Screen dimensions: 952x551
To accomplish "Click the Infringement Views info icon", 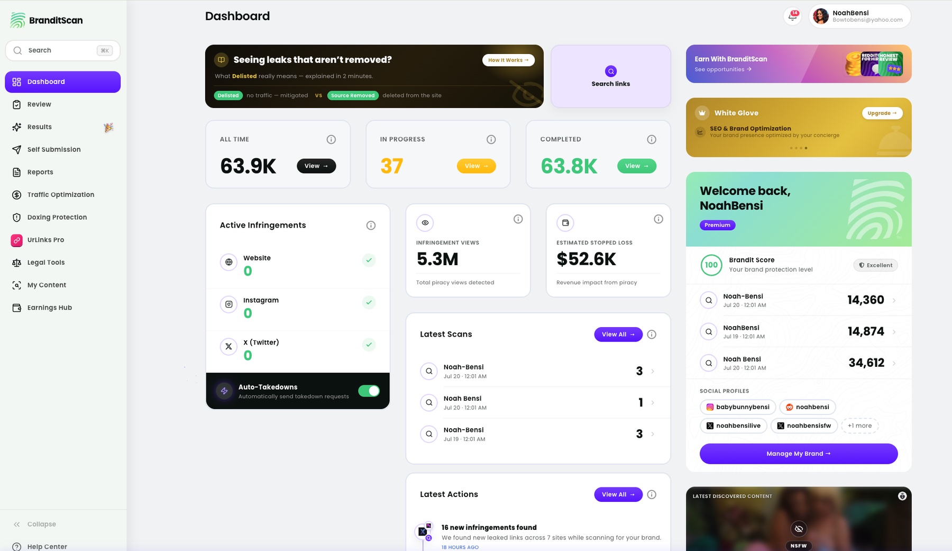I will point(518,219).
